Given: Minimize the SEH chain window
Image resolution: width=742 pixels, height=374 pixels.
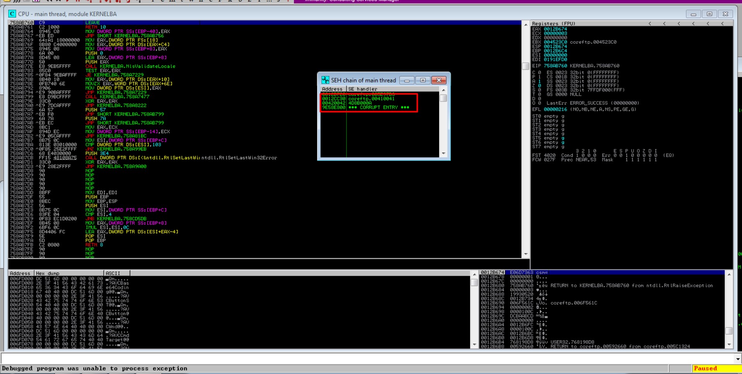Looking at the screenshot, I should coord(407,80).
